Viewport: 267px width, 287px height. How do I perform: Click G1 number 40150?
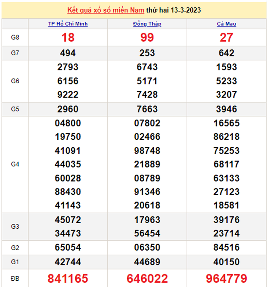coord(227,262)
